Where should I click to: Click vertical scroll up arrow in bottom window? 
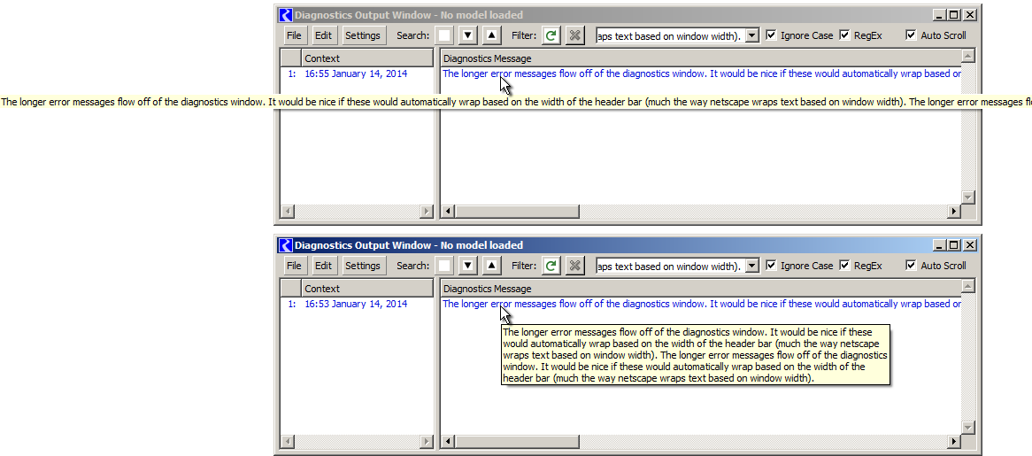tap(967, 286)
